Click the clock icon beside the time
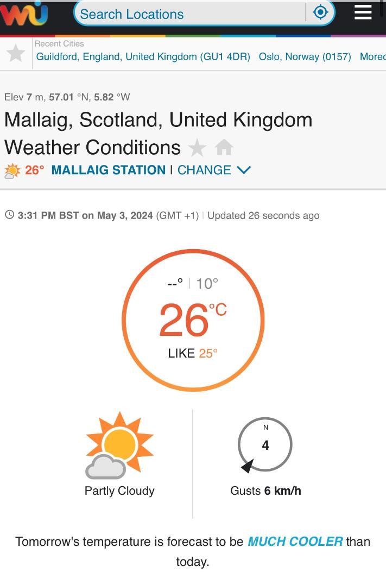Screen dimensions: 386x586 [x=9, y=215]
